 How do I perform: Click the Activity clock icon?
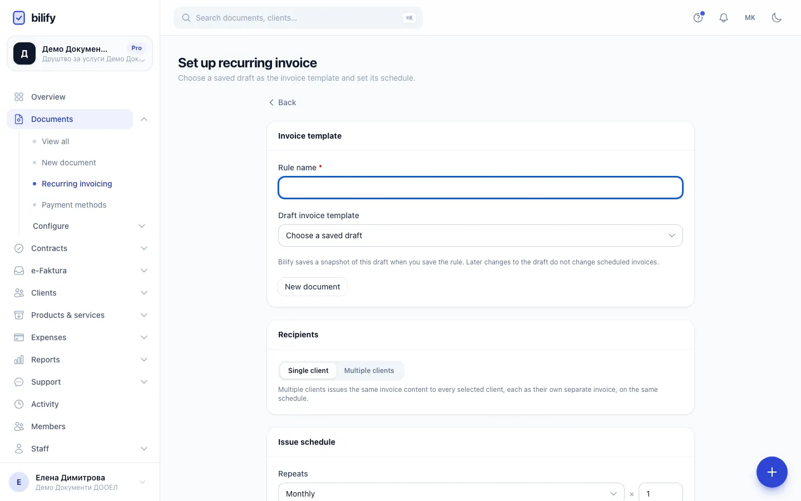tap(19, 404)
